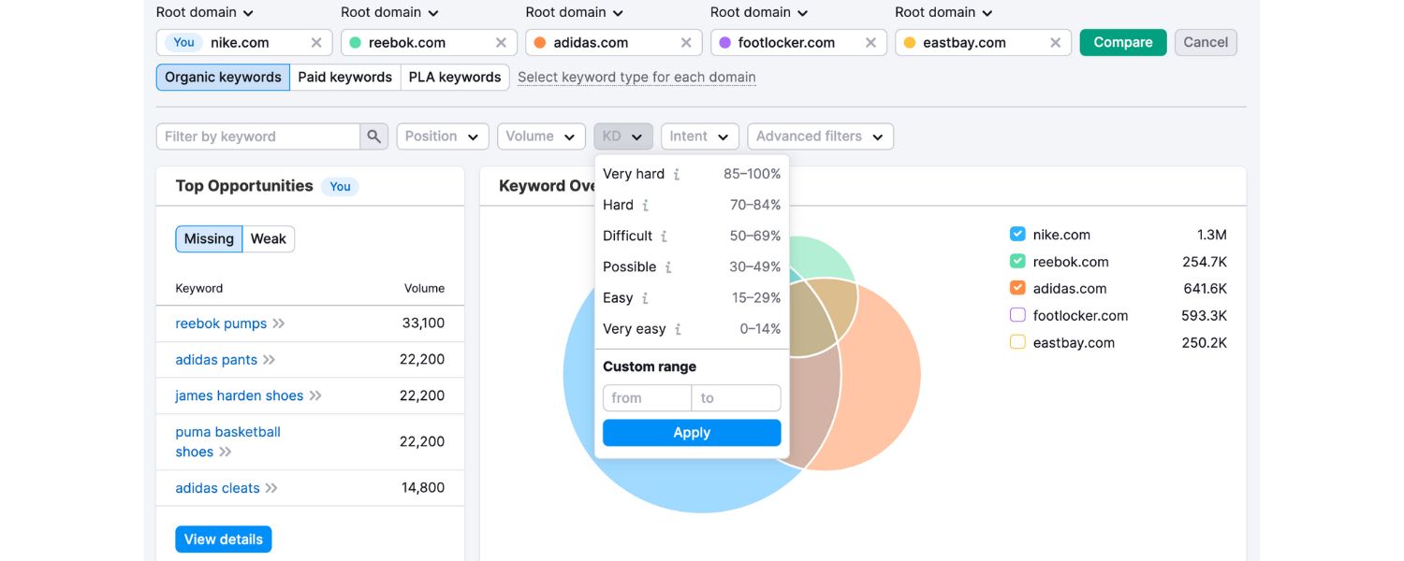The height and width of the screenshot is (561, 1404).
Task: Open the reebok pumps keyword link
Action: point(221,324)
